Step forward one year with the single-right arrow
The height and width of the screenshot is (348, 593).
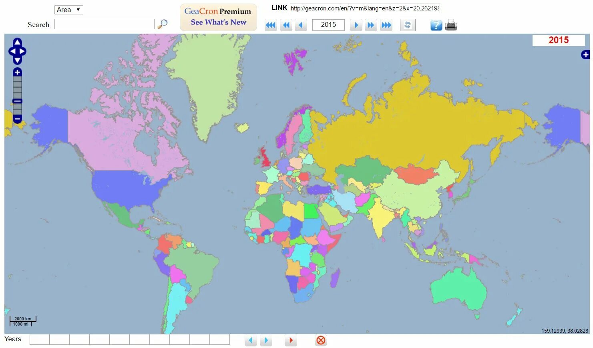pyautogui.click(x=356, y=25)
